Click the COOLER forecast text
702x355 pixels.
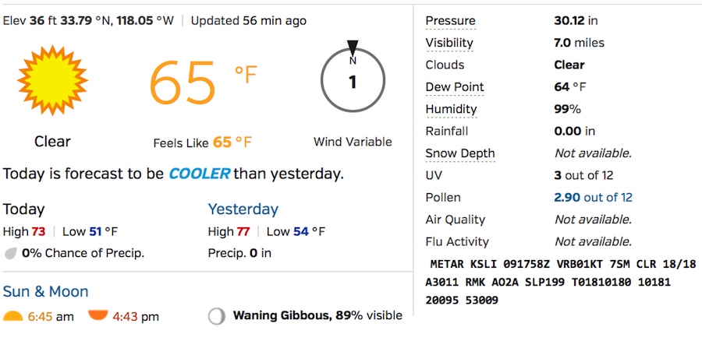click(x=199, y=174)
